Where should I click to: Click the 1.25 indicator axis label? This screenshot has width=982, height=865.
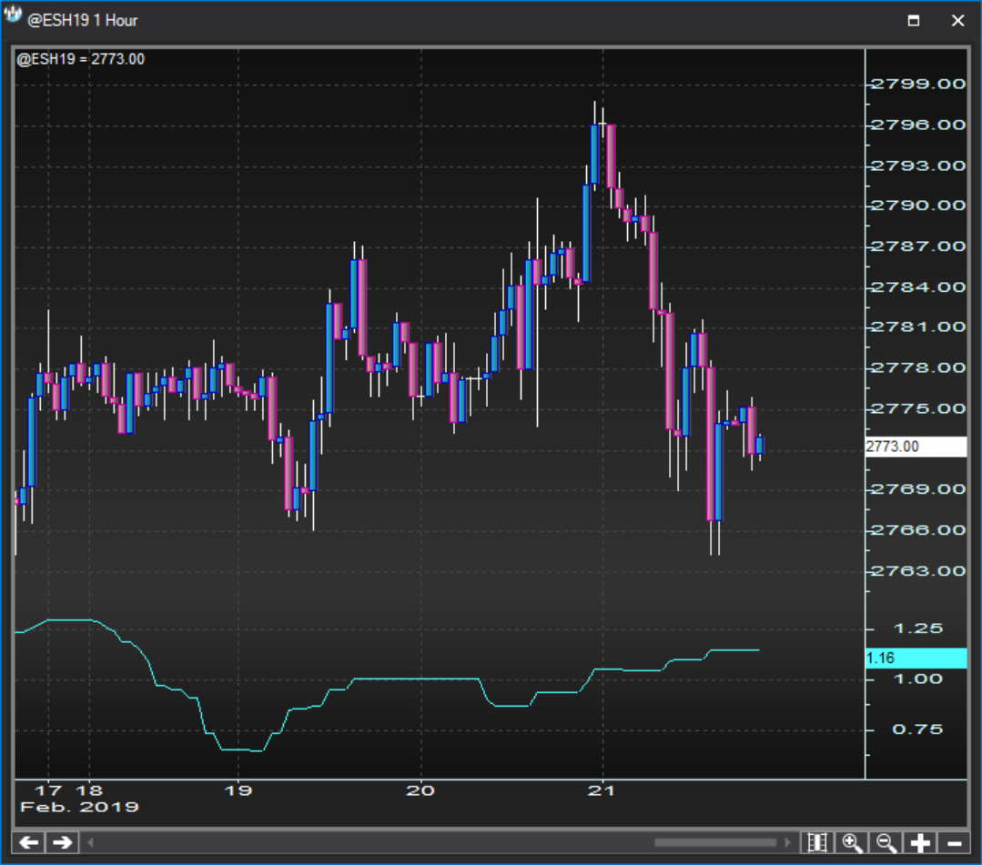click(918, 629)
